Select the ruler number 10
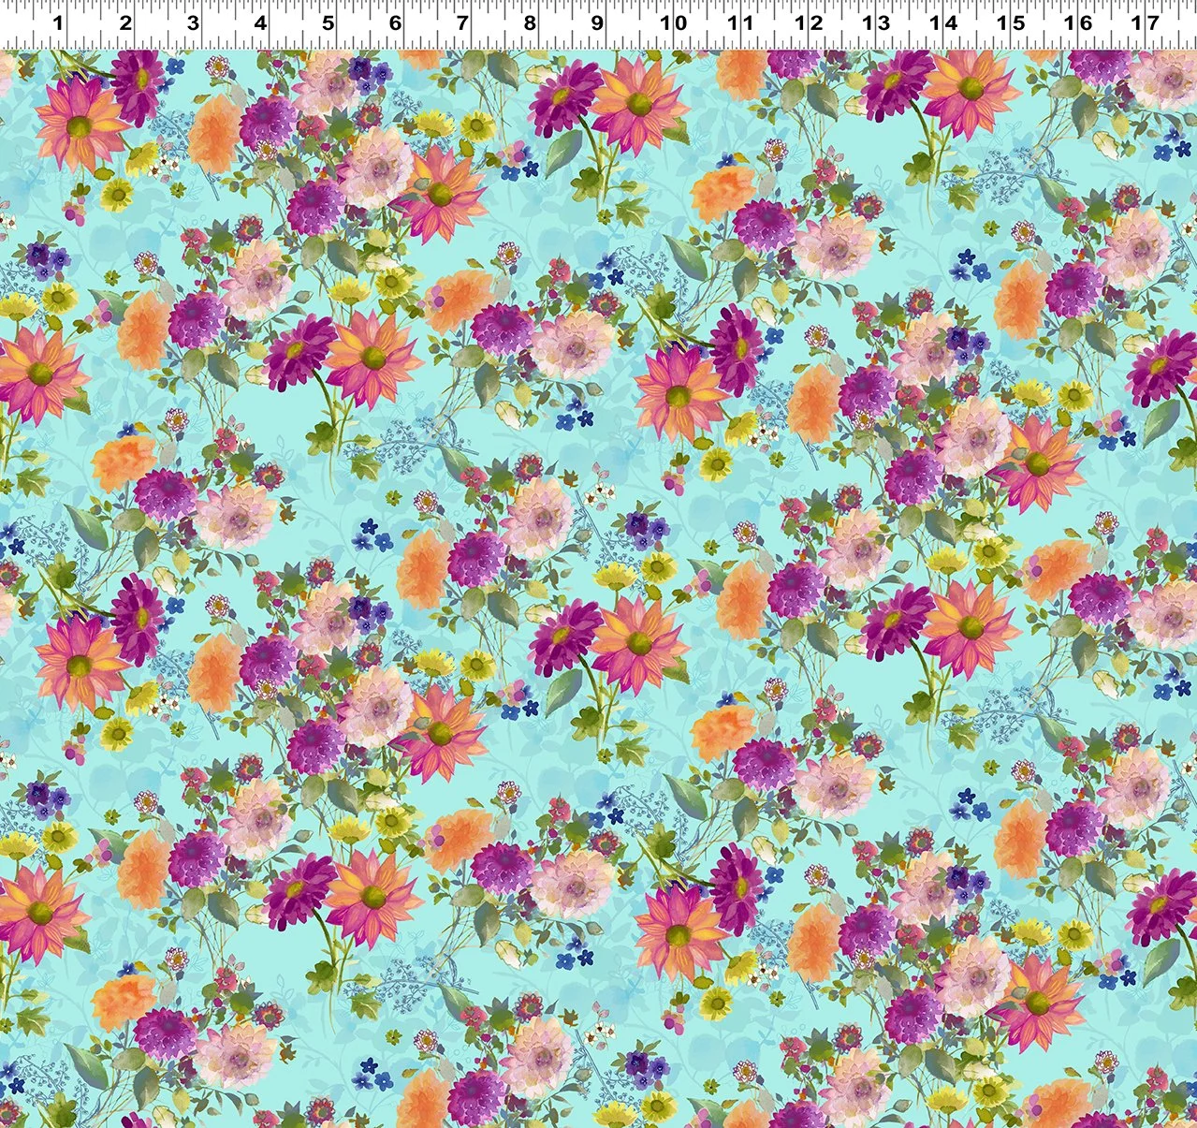The image size is (1197, 1128). pyautogui.click(x=674, y=22)
